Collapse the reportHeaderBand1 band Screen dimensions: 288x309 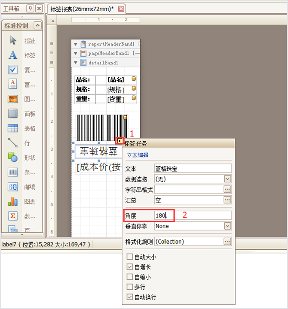coord(76,44)
